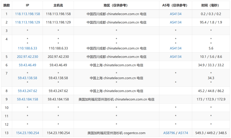The image size is (231, 138).
Task: Open the AS8796 link in hop 13
Action: coord(169,133)
